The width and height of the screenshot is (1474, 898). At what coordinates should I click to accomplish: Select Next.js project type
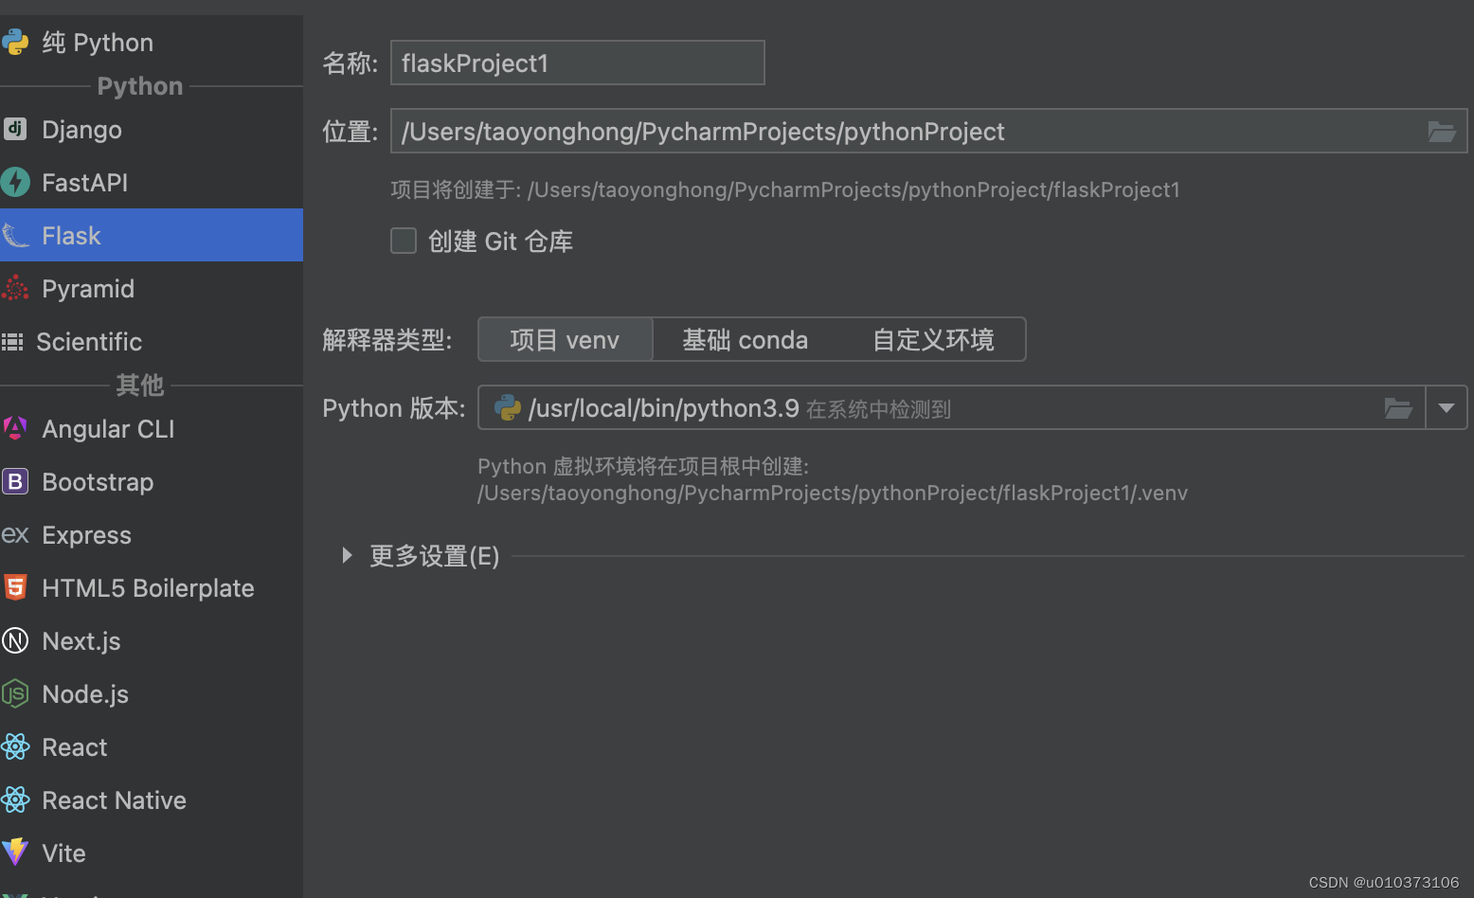pos(152,640)
